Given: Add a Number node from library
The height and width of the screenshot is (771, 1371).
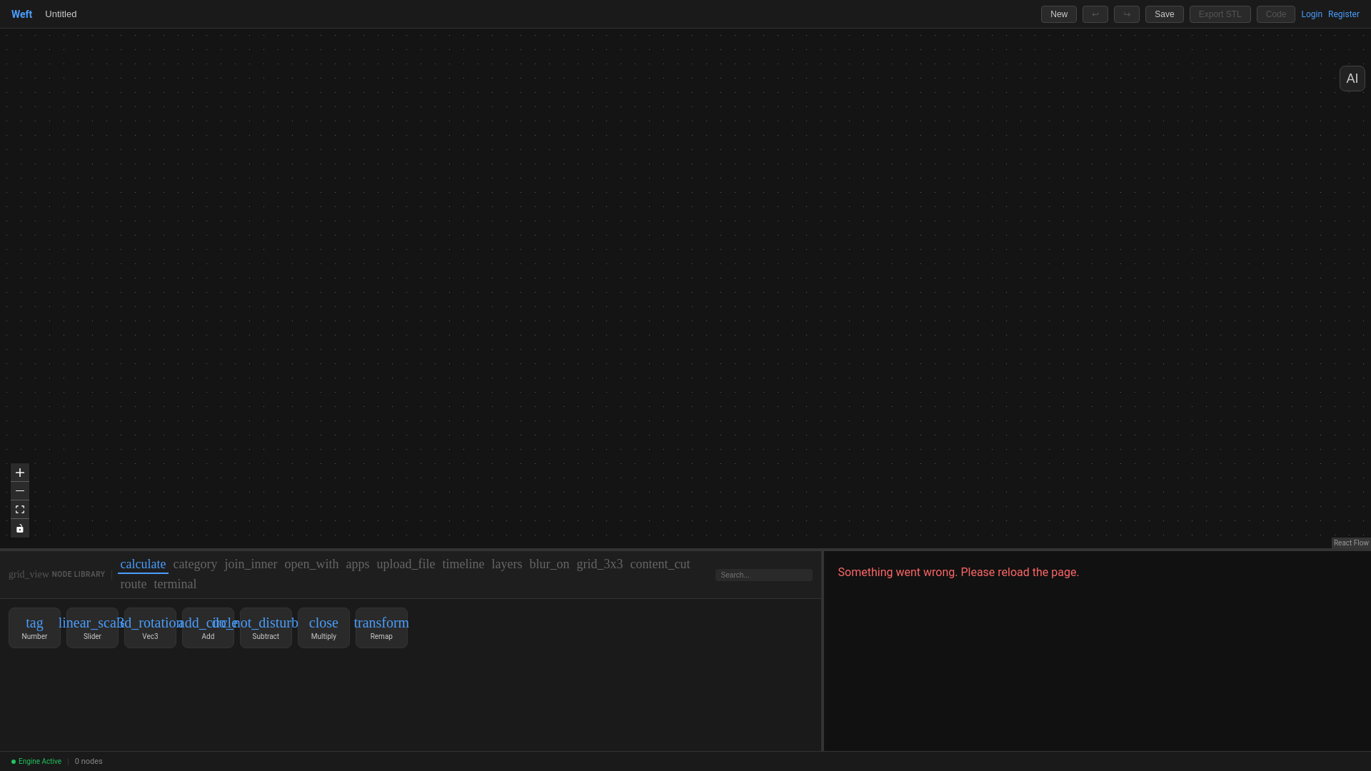Looking at the screenshot, I should click(x=34, y=628).
